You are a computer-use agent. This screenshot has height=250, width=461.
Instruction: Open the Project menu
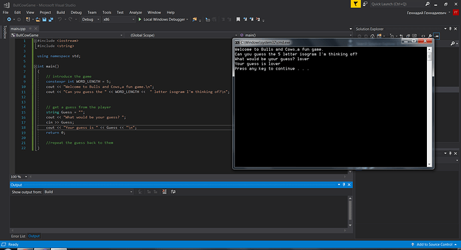(45, 12)
